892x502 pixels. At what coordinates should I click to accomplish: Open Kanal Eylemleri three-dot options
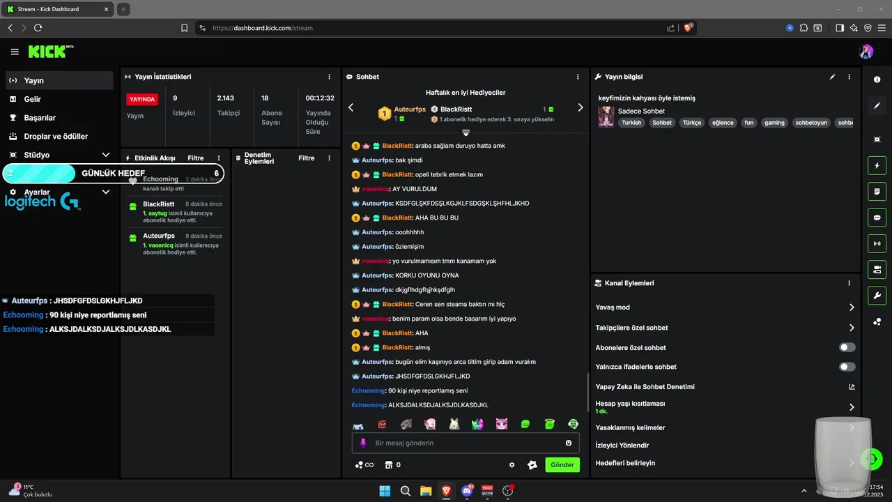coord(849,283)
